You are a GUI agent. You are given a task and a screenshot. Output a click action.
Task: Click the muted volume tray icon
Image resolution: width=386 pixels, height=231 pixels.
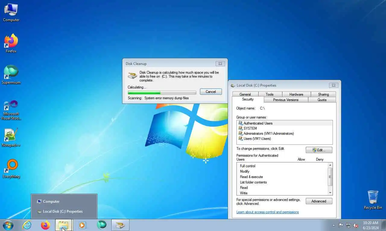[x=356, y=225]
